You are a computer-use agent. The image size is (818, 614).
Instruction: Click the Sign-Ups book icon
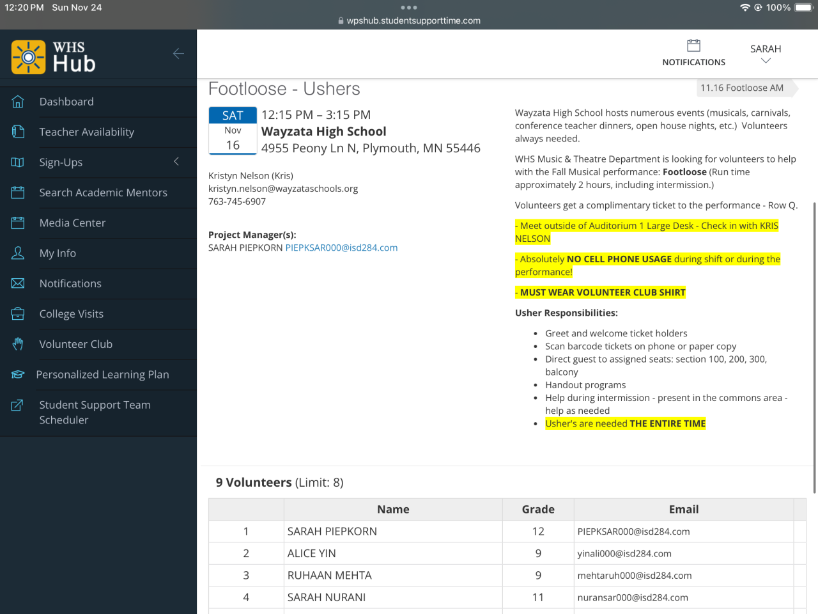pos(18,162)
